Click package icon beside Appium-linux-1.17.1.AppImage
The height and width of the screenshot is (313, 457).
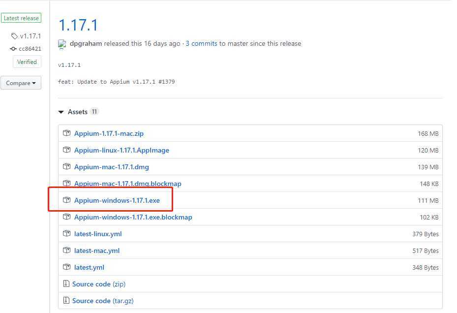pyautogui.click(x=67, y=150)
